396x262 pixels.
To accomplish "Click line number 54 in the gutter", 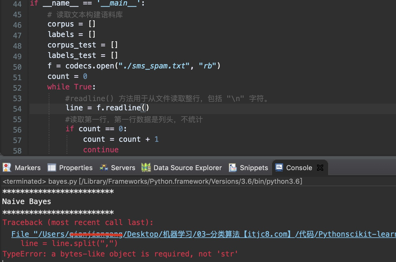I will pyautogui.click(x=17, y=109).
